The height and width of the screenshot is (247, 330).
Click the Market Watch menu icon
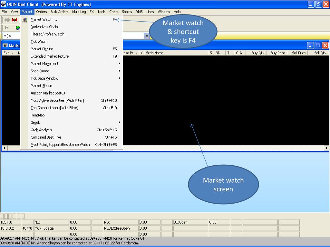click(x=24, y=20)
